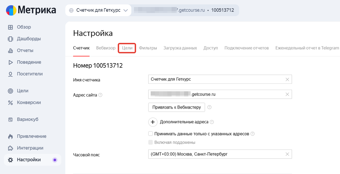Open help icon next to Принимать данные checkbox
Image resolution: width=340 pixels, height=174 pixels.
coord(253,134)
